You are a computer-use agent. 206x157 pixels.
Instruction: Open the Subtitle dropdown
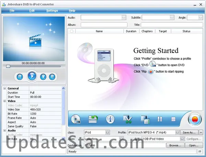(x=172, y=18)
